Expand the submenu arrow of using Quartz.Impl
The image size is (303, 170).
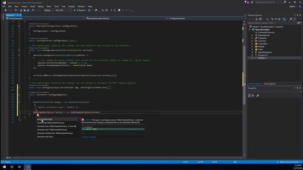pos(79,119)
